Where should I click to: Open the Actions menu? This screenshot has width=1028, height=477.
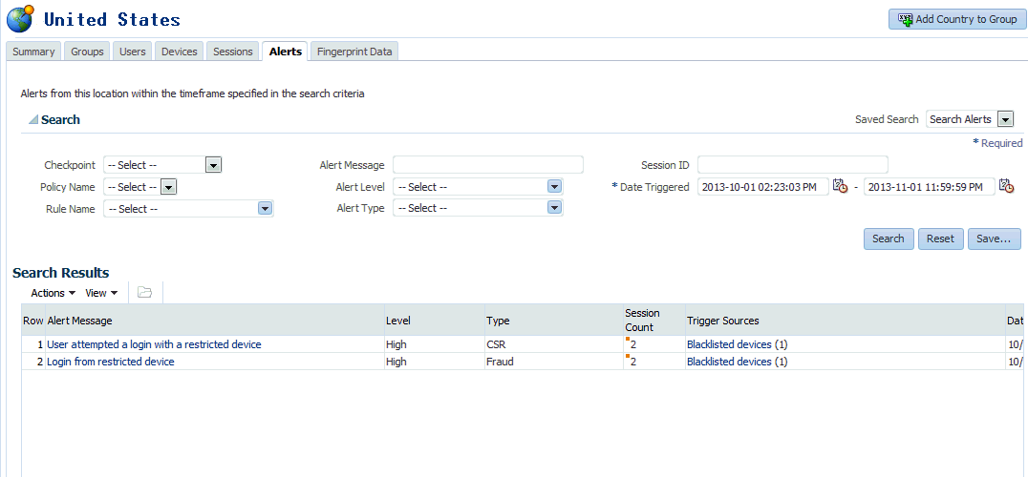pos(54,293)
